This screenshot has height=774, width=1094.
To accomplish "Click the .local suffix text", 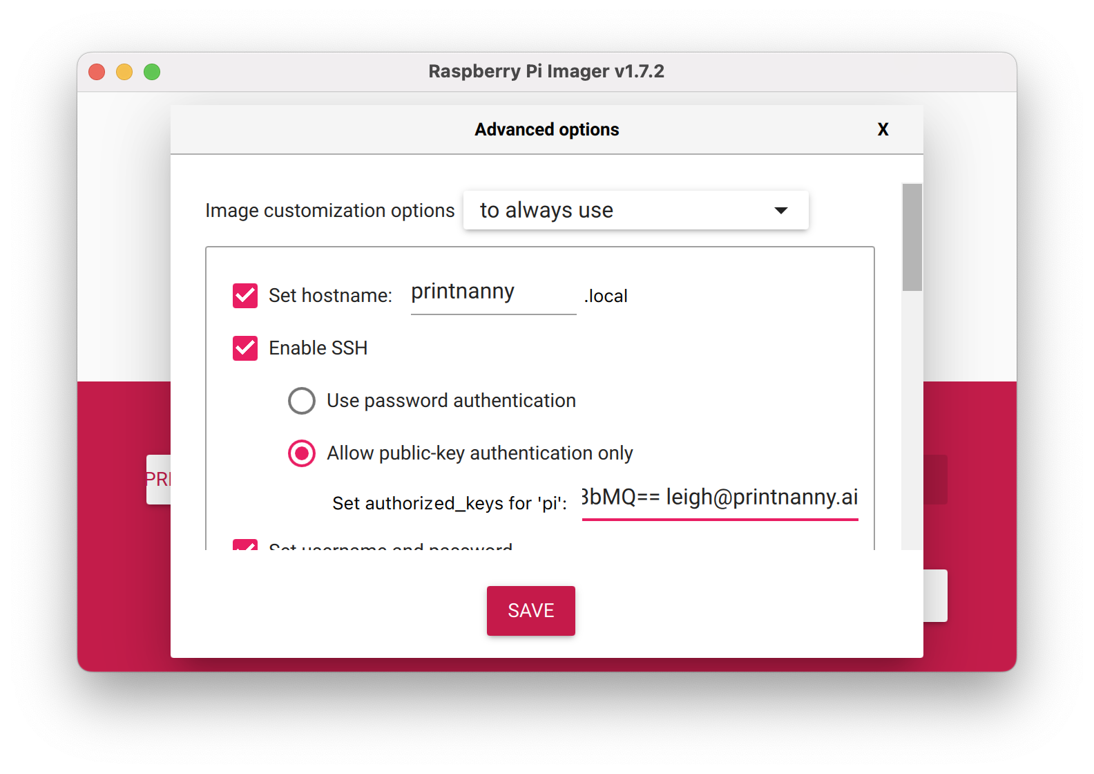I will (x=606, y=296).
